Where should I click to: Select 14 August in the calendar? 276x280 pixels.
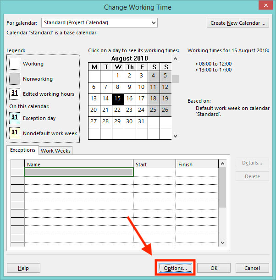point(106,99)
